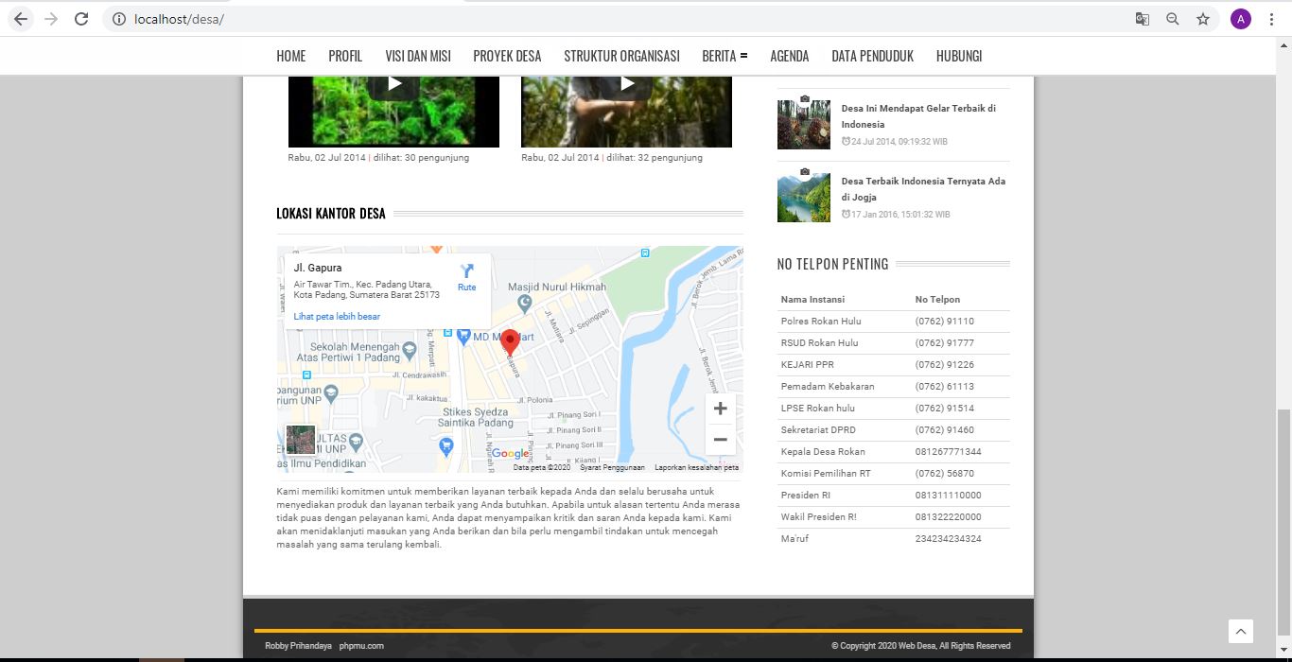Click the Rute directions icon on map
Viewport: 1292px width, 662px height.
[x=466, y=277]
